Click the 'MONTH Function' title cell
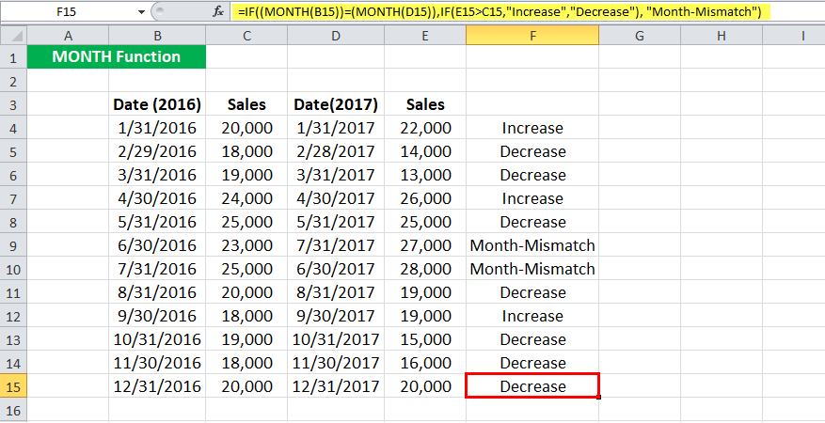825x423 pixels. pos(117,56)
